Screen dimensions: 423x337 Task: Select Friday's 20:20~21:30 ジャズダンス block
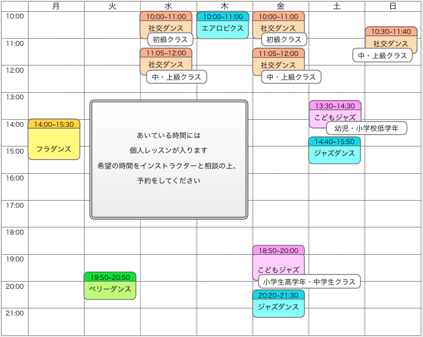point(278,307)
